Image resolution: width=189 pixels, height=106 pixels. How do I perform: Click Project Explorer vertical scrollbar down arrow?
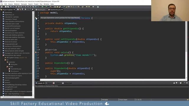coord(33,95)
